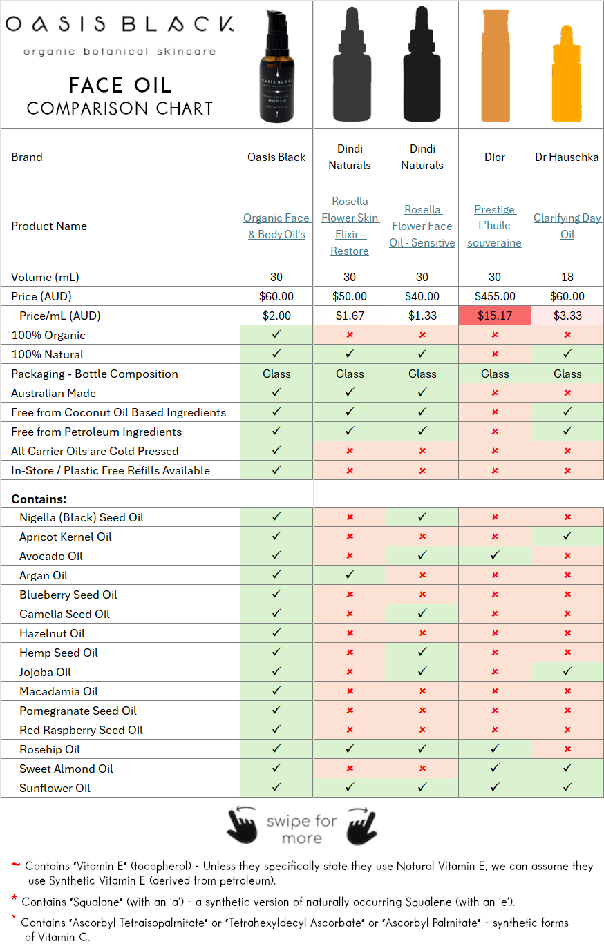Open Rosella Flower Face Oil - Sensitive link
The image size is (604, 946).
pyautogui.click(x=422, y=226)
